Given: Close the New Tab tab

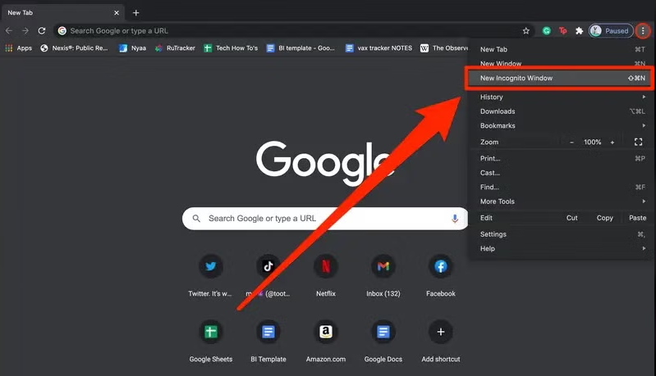Looking at the screenshot, I should click(x=117, y=12).
